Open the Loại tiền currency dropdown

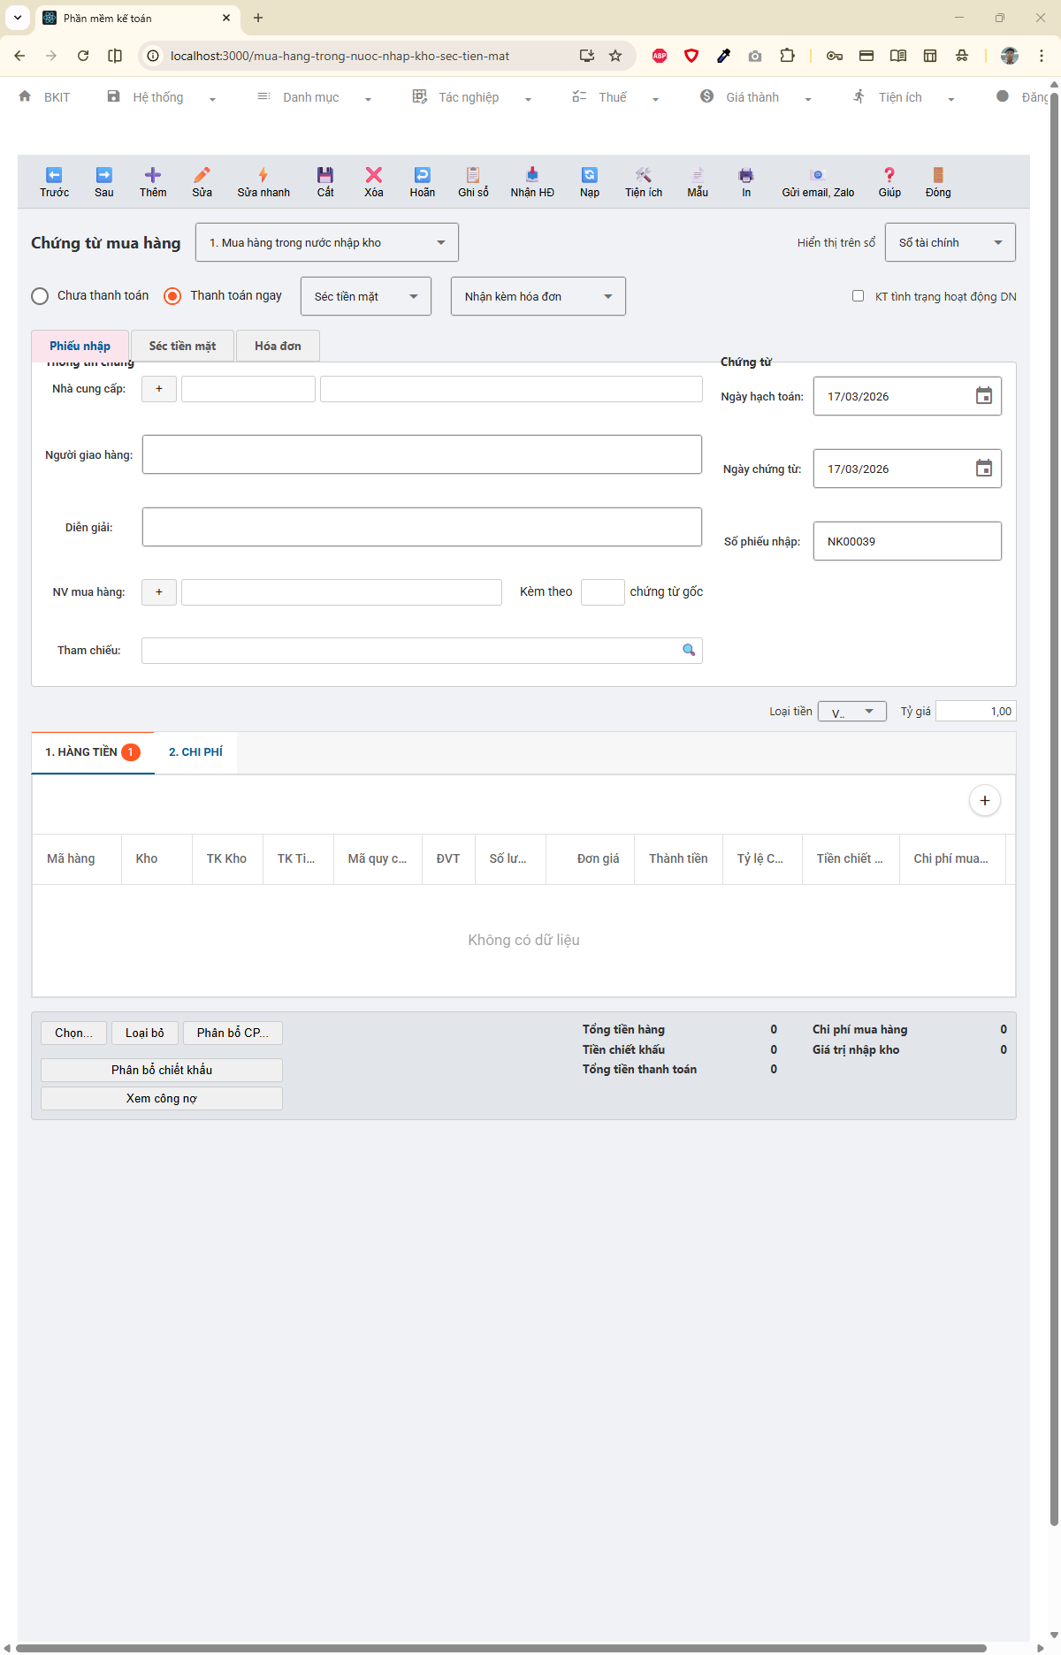[x=851, y=712]
